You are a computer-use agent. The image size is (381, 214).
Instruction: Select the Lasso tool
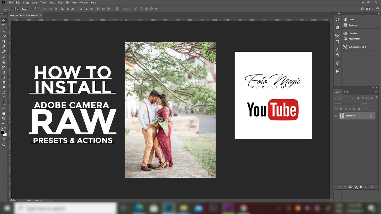pyautogui.click(x=4, y=31)
